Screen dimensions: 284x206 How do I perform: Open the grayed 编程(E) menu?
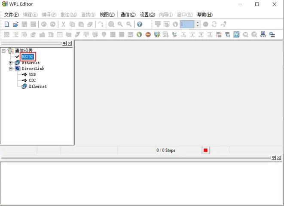pos(30,15)
